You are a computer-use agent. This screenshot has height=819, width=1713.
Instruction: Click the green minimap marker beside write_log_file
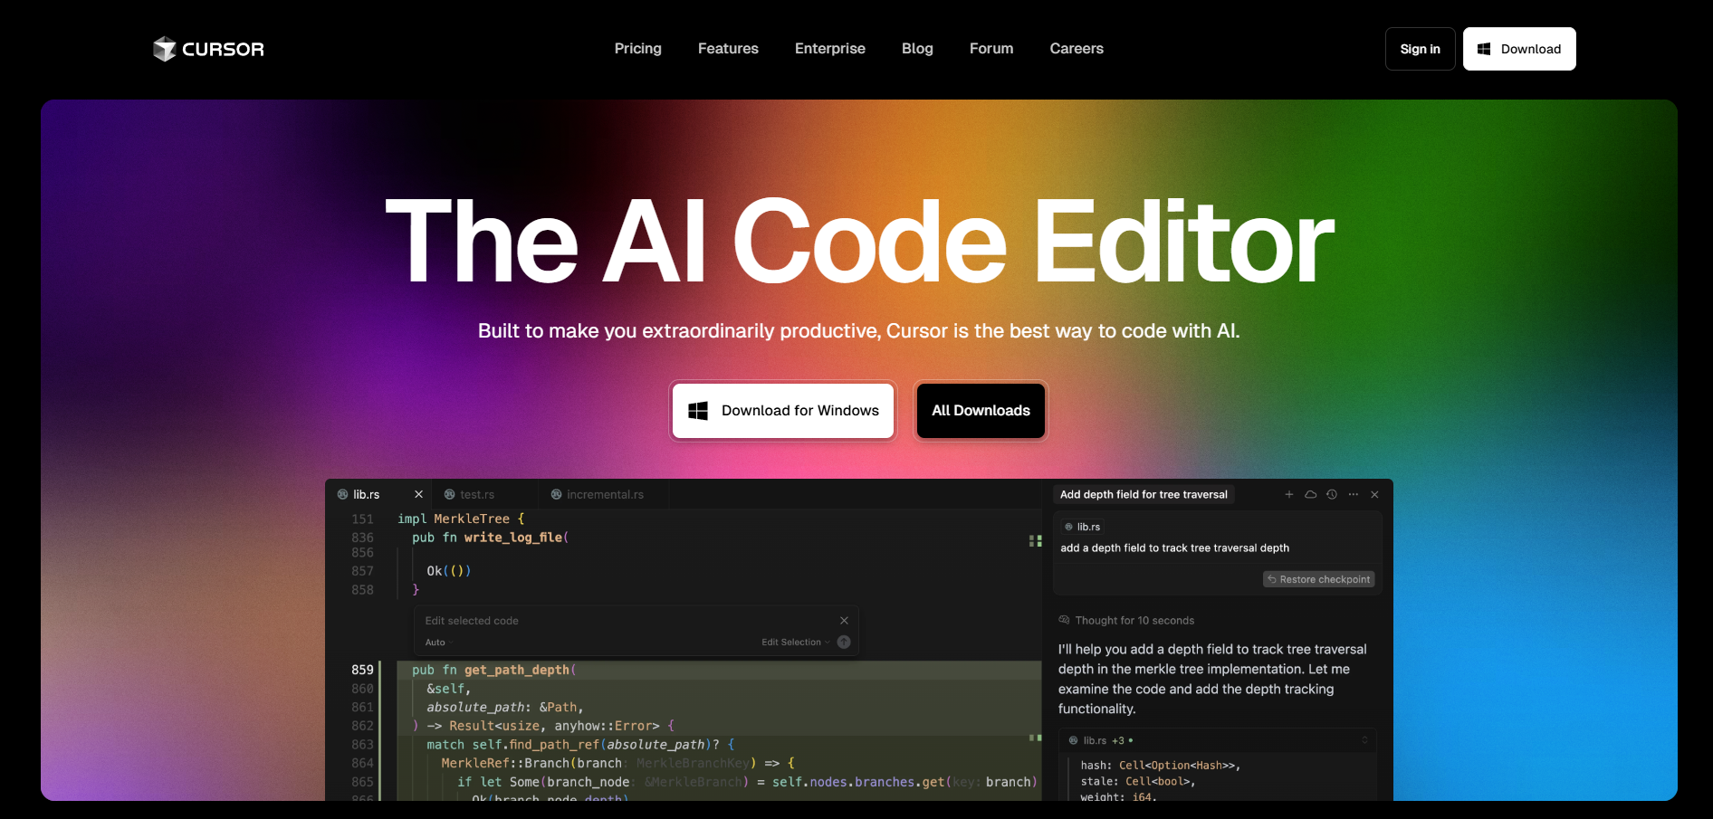coord(1035,540)
